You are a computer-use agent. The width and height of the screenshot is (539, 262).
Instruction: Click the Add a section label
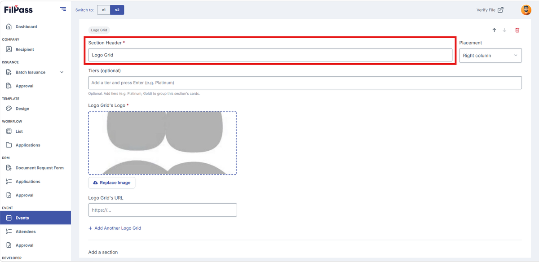(x=103, y=252)
